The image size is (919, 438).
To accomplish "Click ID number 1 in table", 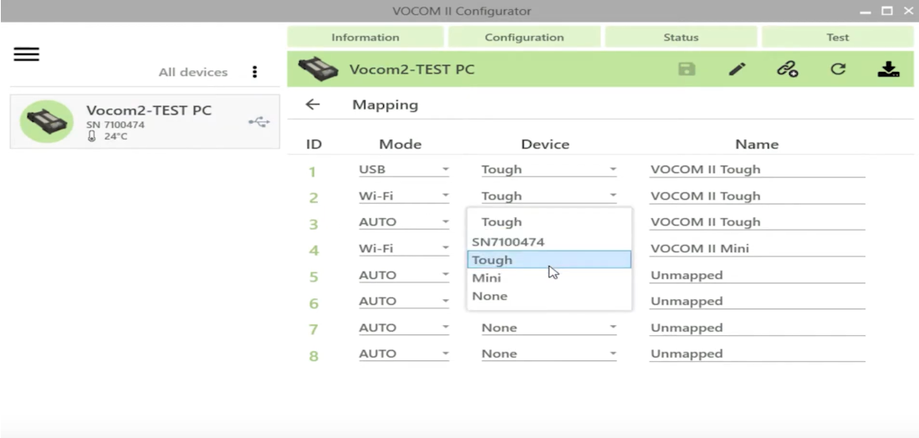I will coord(313,171).
